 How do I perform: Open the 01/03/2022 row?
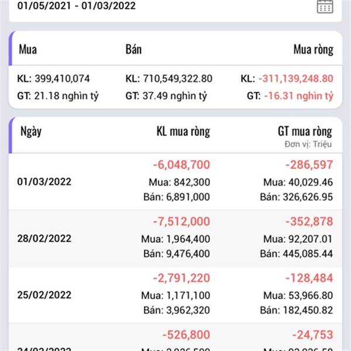click(175, 181)
